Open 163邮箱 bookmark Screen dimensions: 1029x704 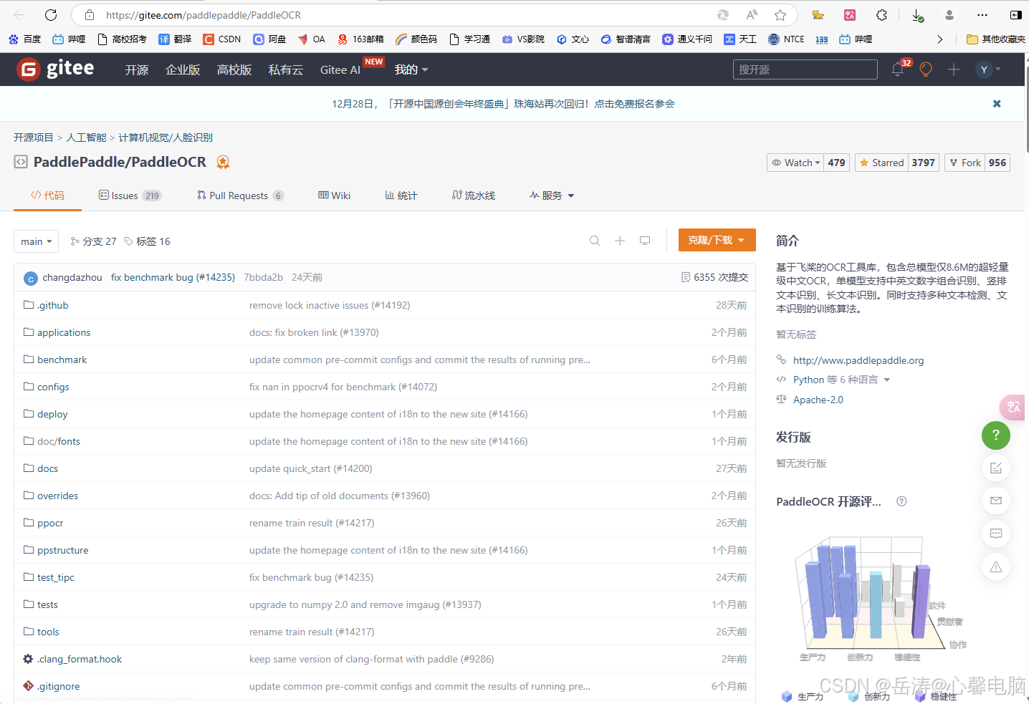coord(360,39)
